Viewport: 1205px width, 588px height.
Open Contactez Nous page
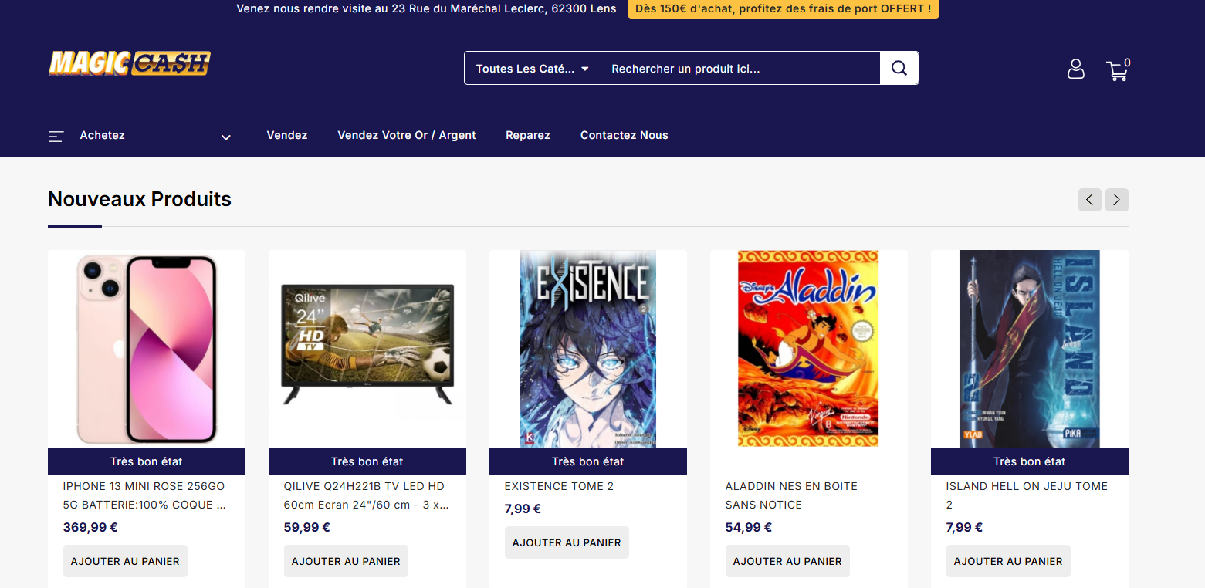point(625,135)
